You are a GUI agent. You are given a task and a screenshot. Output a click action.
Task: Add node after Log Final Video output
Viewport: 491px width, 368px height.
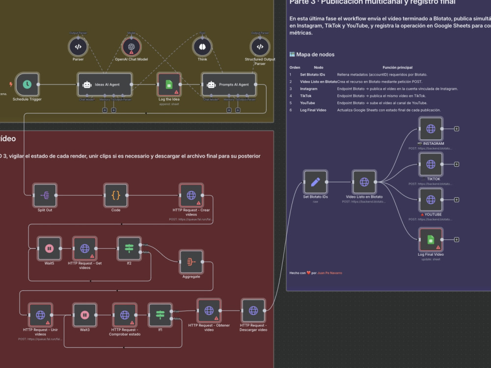[x=457, y=240]
